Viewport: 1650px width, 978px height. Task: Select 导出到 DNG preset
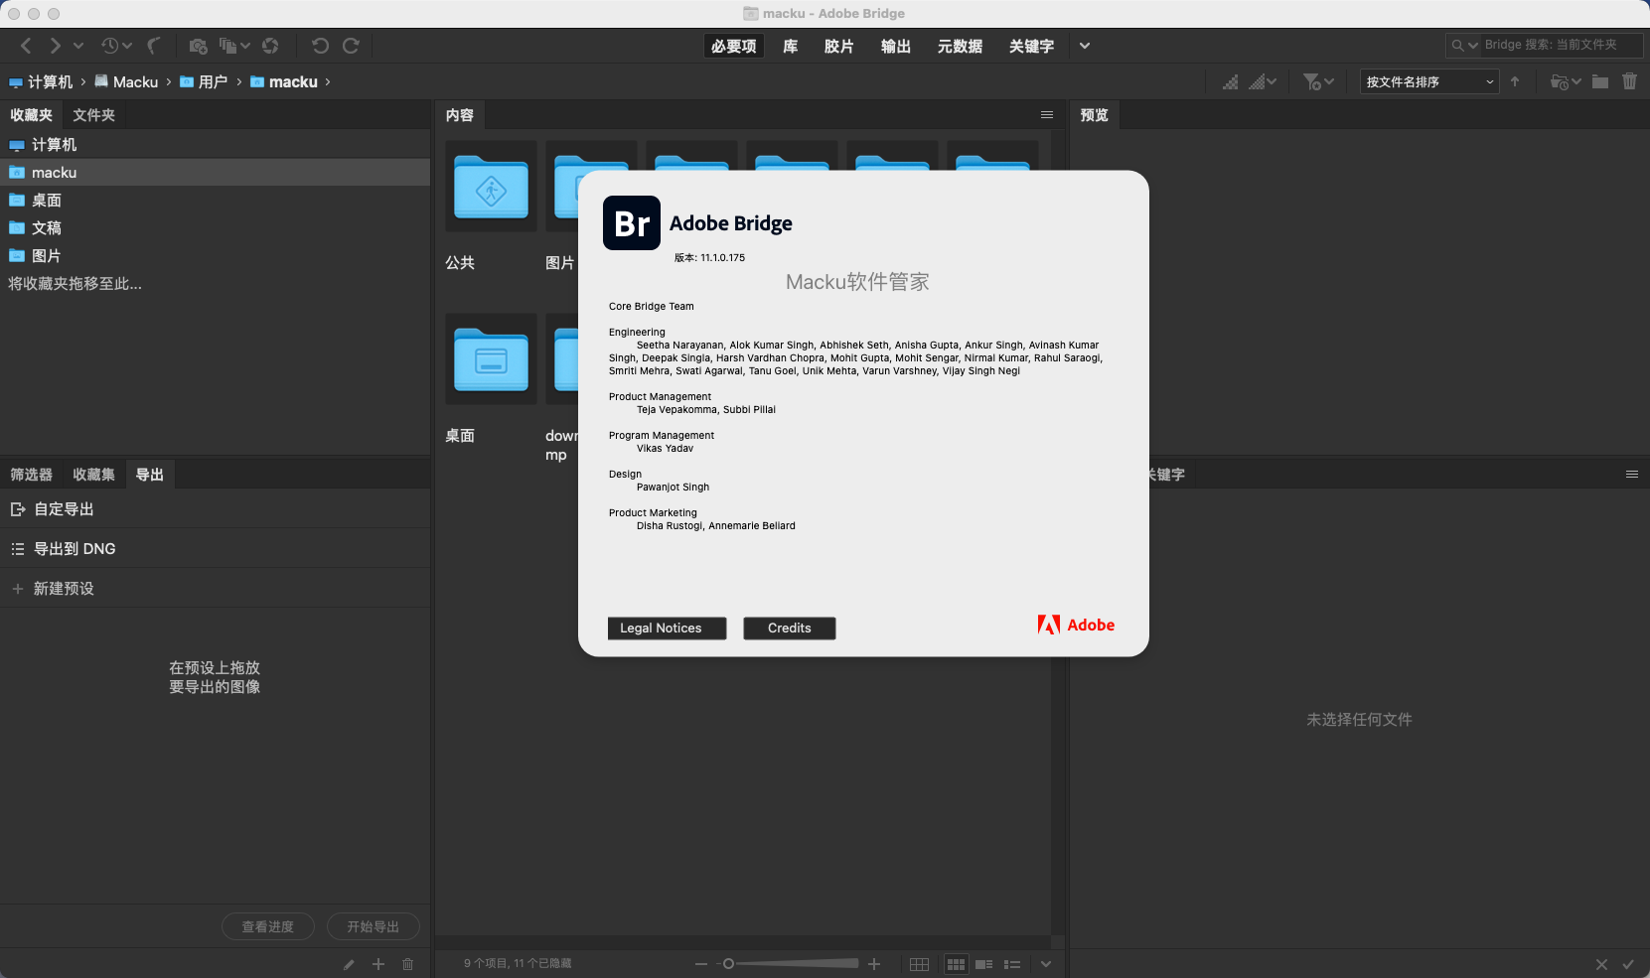tap(215, 548)
